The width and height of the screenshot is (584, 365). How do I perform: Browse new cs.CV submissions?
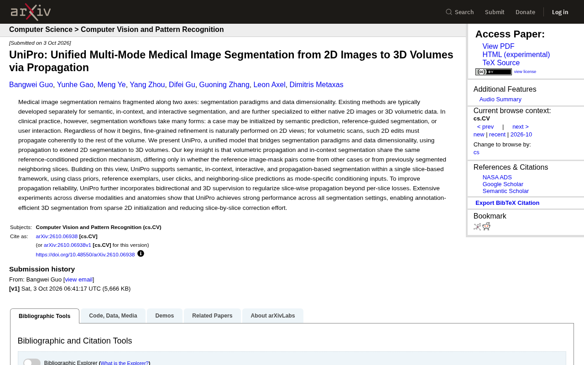[x=479, y=135]
